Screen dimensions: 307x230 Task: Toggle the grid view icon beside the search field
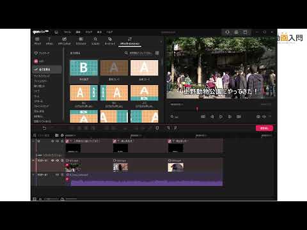pos(157,53)
